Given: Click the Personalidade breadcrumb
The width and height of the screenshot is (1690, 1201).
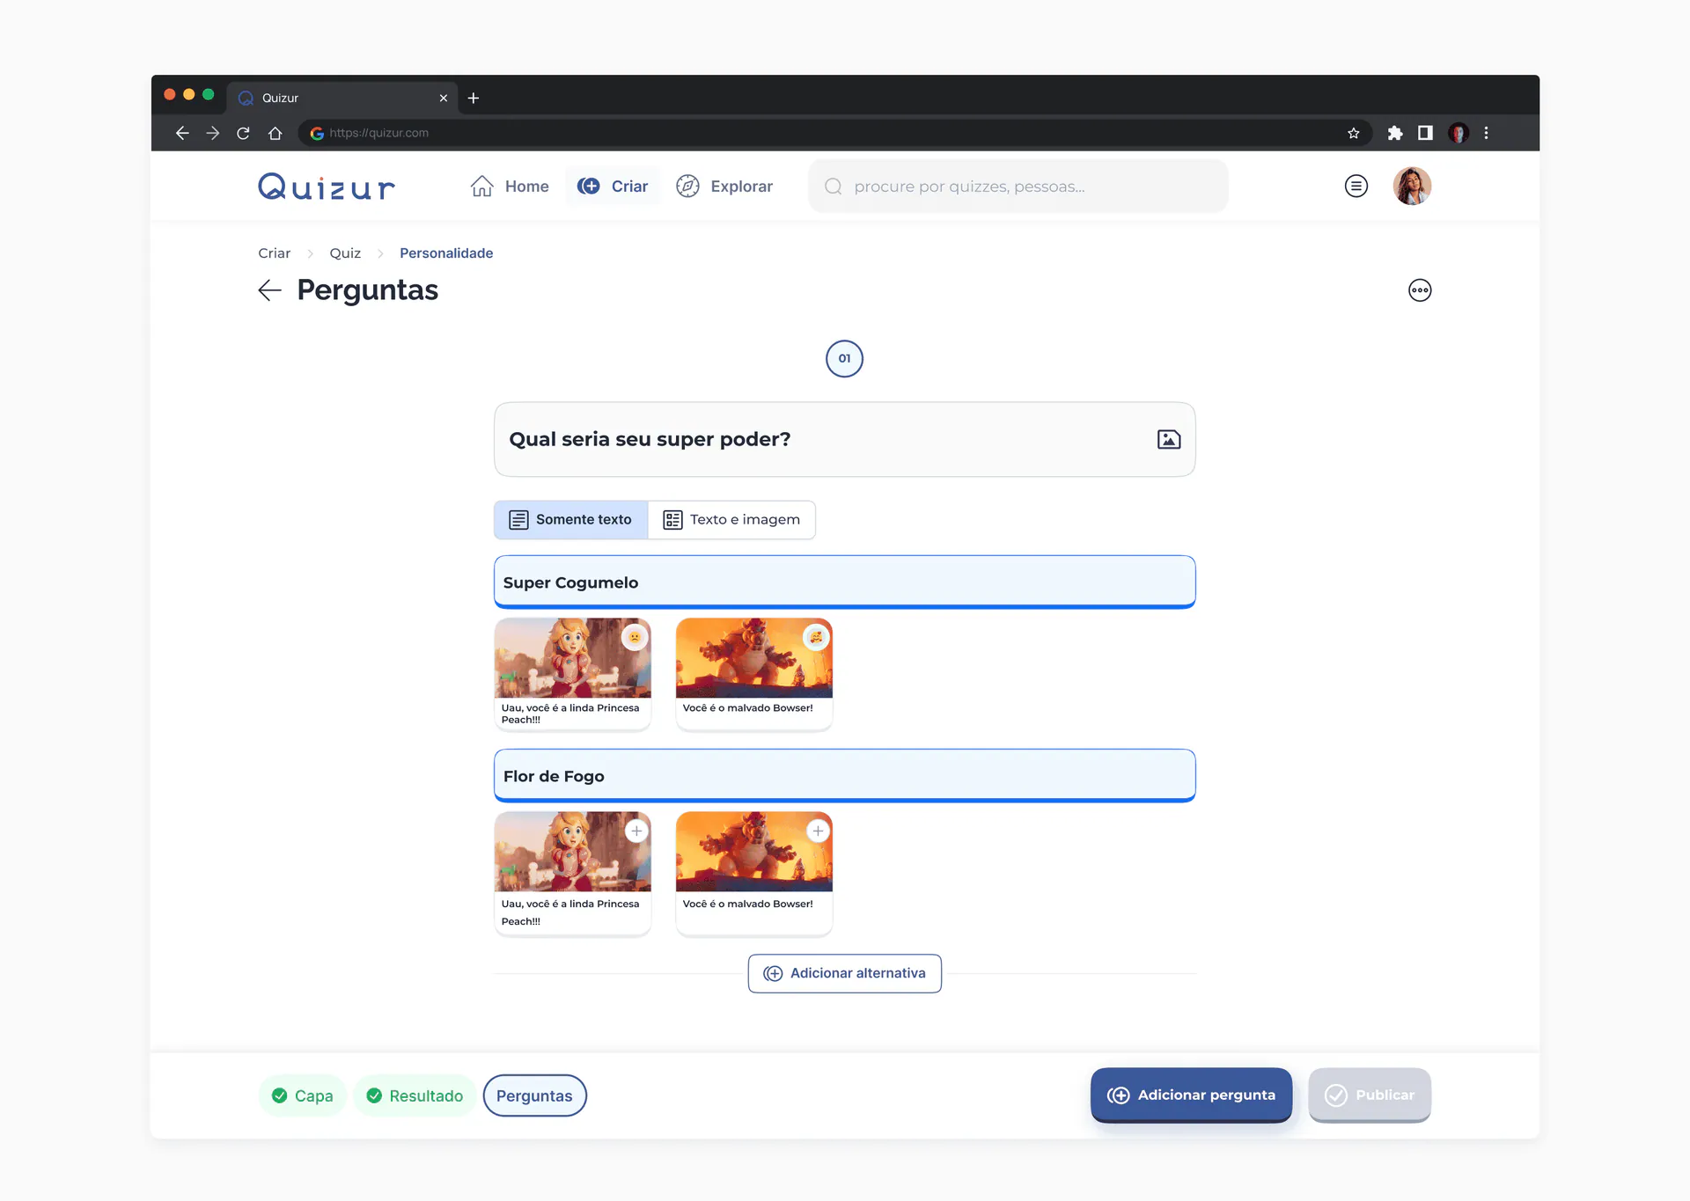Looking at the screenshot, I should (446, 253).
